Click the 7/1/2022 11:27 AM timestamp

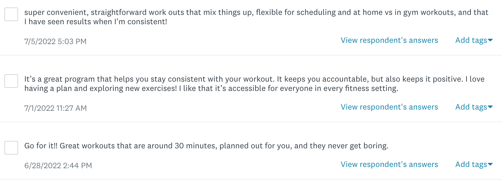coord(55,108)
